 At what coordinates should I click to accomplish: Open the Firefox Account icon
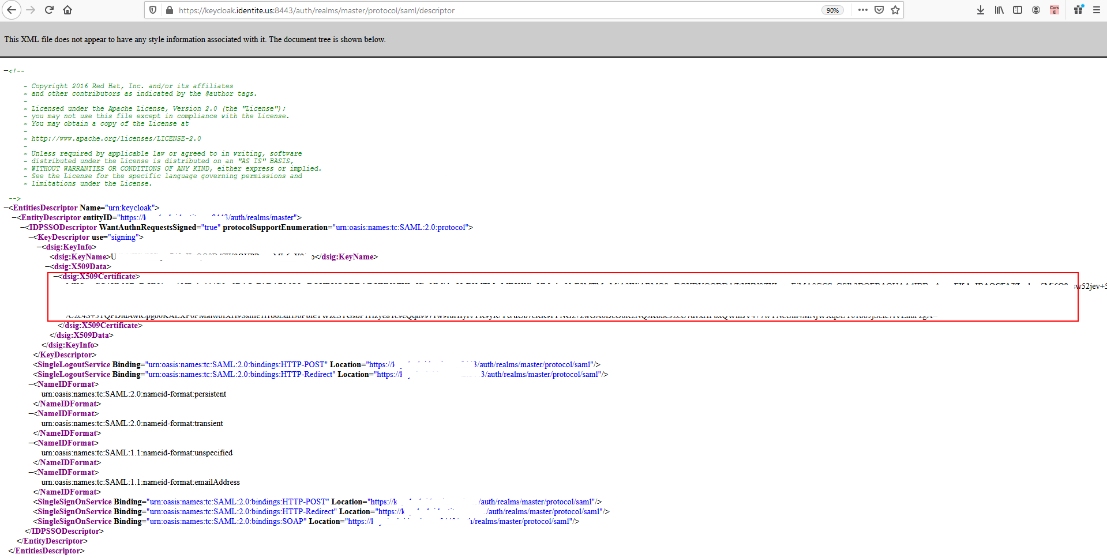1036,10
